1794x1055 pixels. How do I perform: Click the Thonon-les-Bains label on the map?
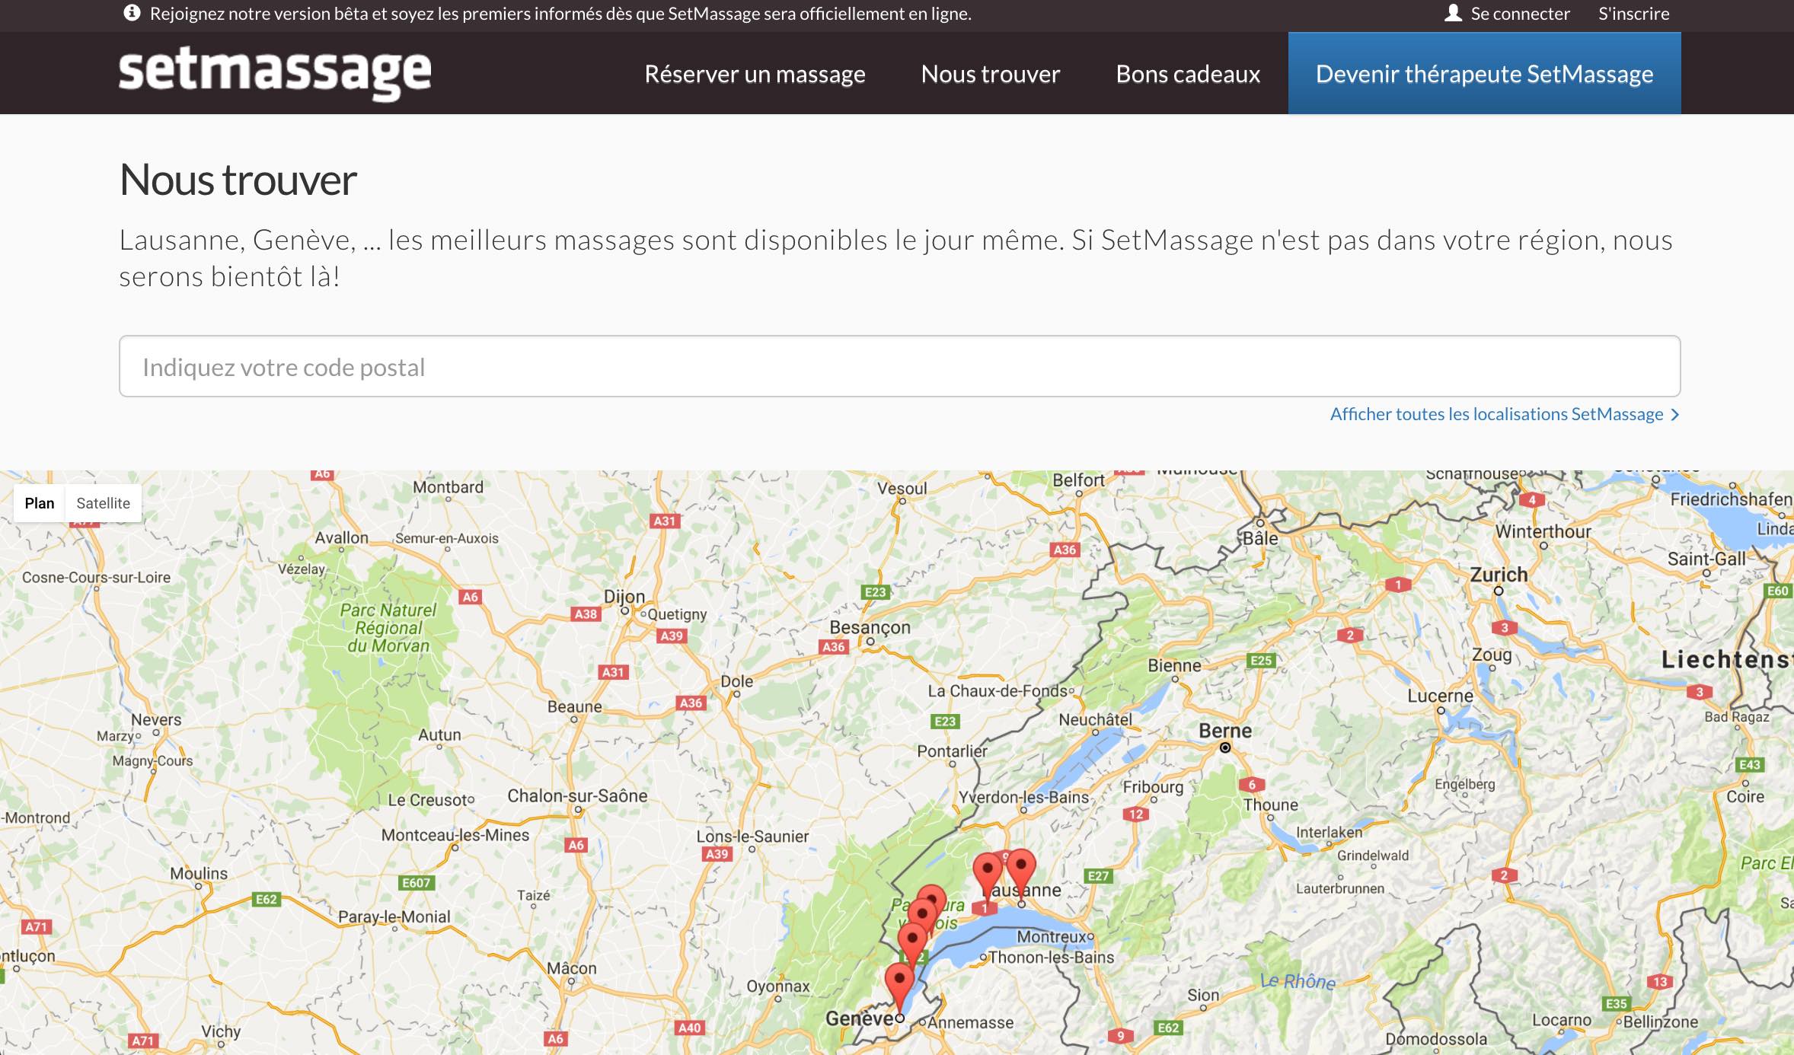pos(1051,957)
